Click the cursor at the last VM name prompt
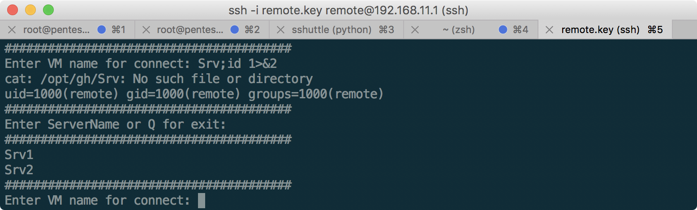This screenshot has width=697, height=210. 201,200
